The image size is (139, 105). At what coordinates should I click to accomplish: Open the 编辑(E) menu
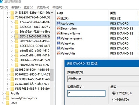[16, 8]
